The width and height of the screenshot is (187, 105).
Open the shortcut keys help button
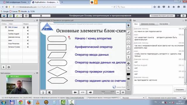tap(162, 16)
